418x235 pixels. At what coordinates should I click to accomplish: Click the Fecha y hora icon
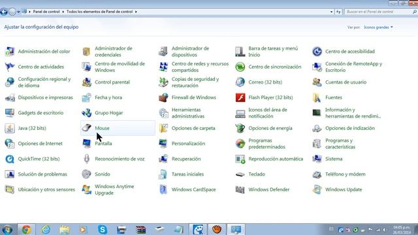[x=86, y=97]
